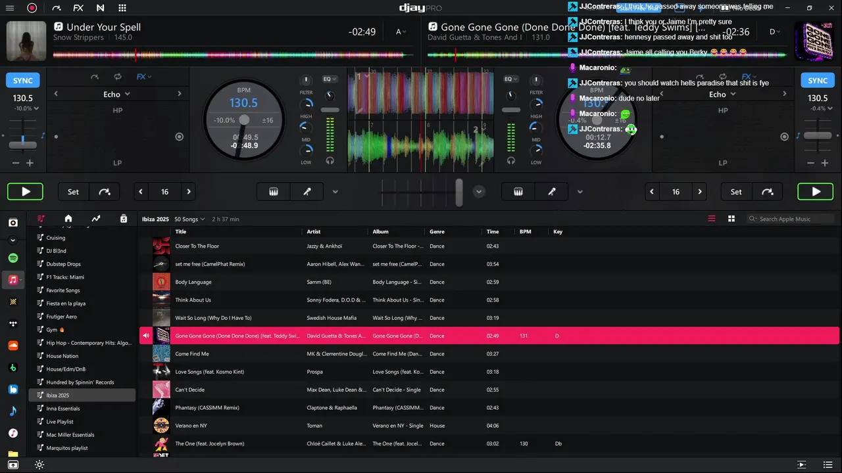Click left deck Set cue button
842x473 pixels.
[x=73, y=192]
